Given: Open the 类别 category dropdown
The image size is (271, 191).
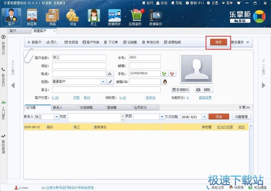Looking at the screenshot, I should [x=103, y=82].
